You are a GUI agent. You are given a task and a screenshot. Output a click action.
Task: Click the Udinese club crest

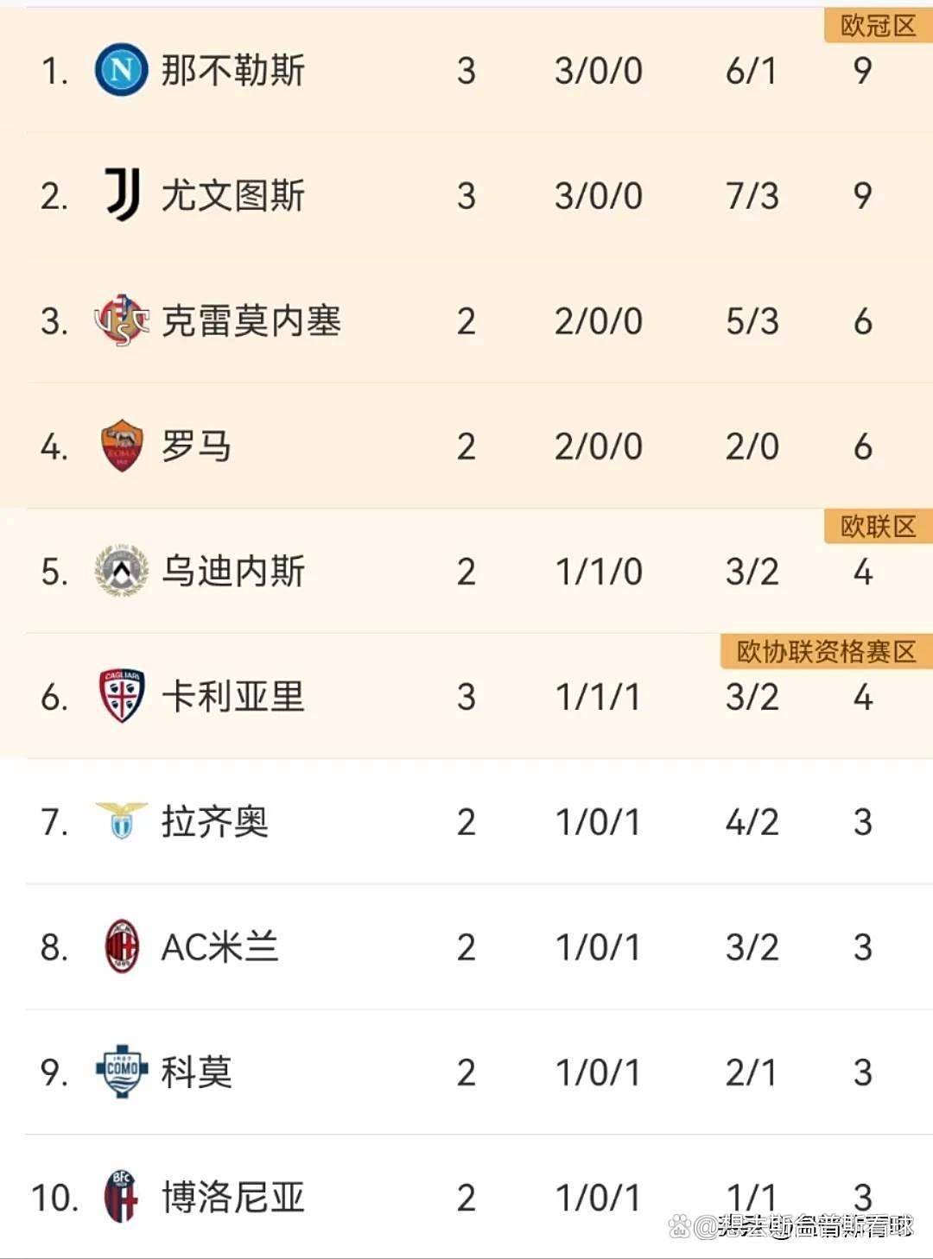[121, 571]
